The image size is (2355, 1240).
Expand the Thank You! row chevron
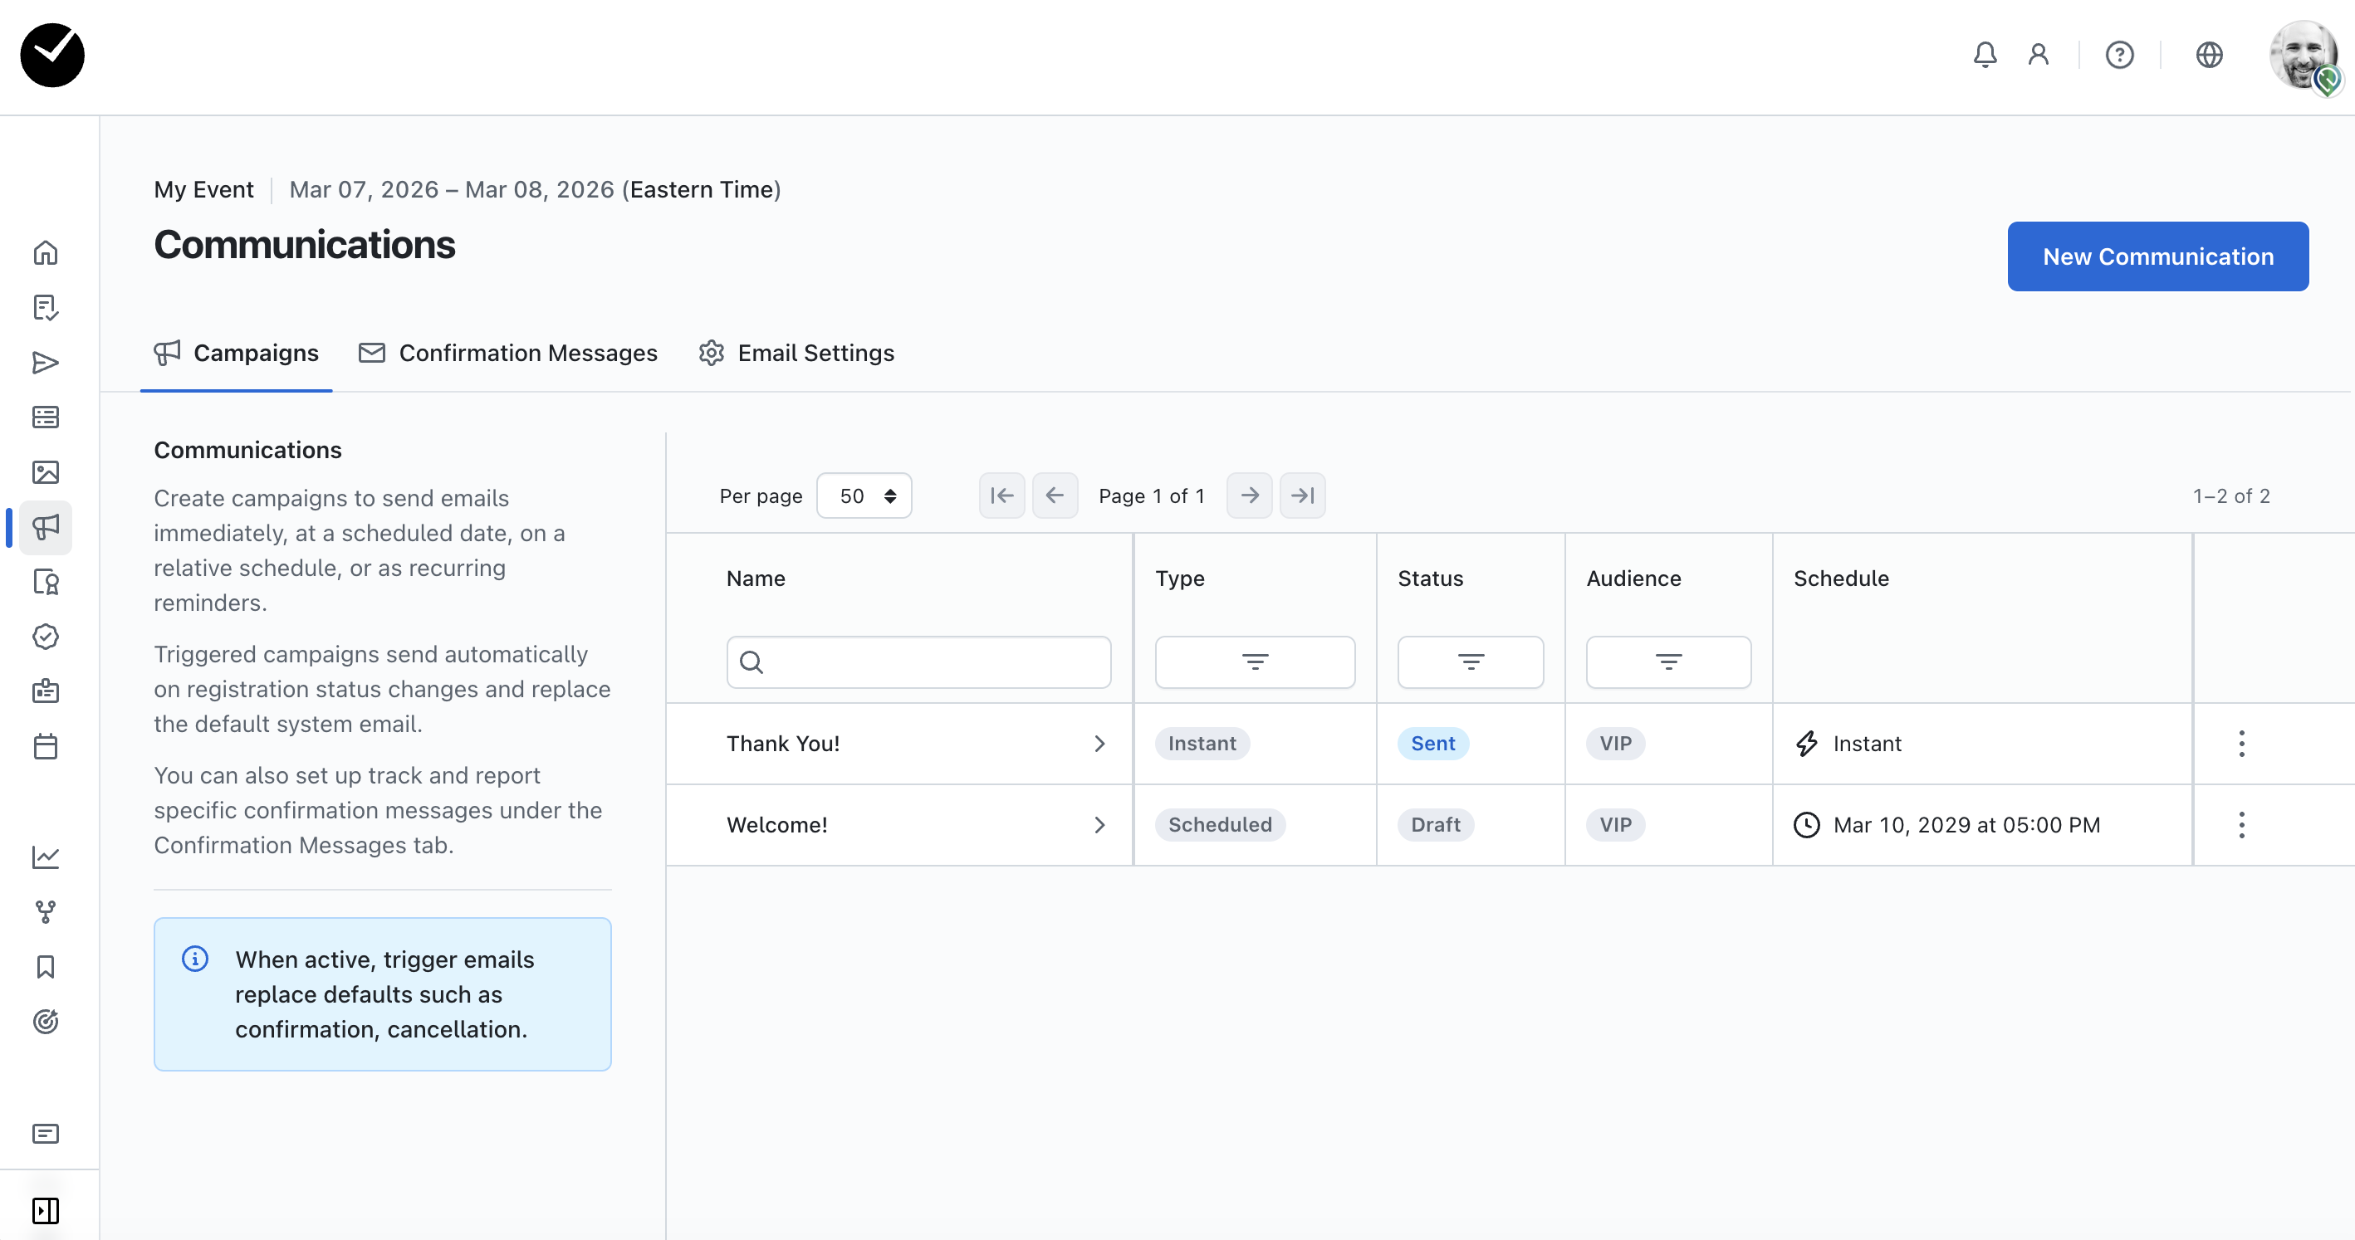[x=1099, y=744]
